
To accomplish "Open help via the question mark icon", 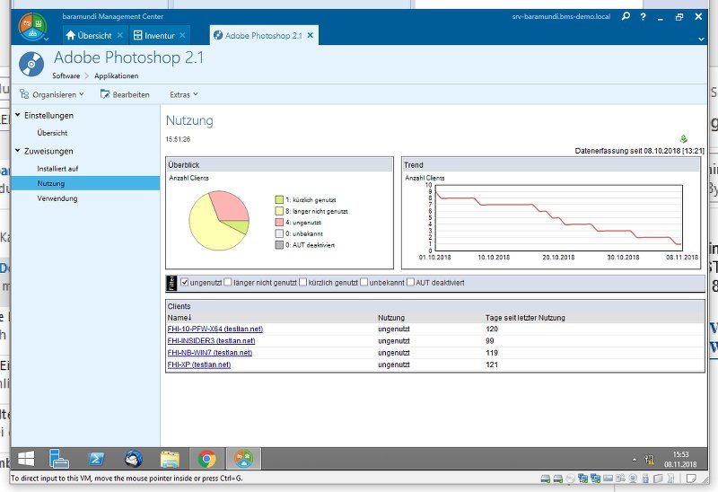I will 644,17.
